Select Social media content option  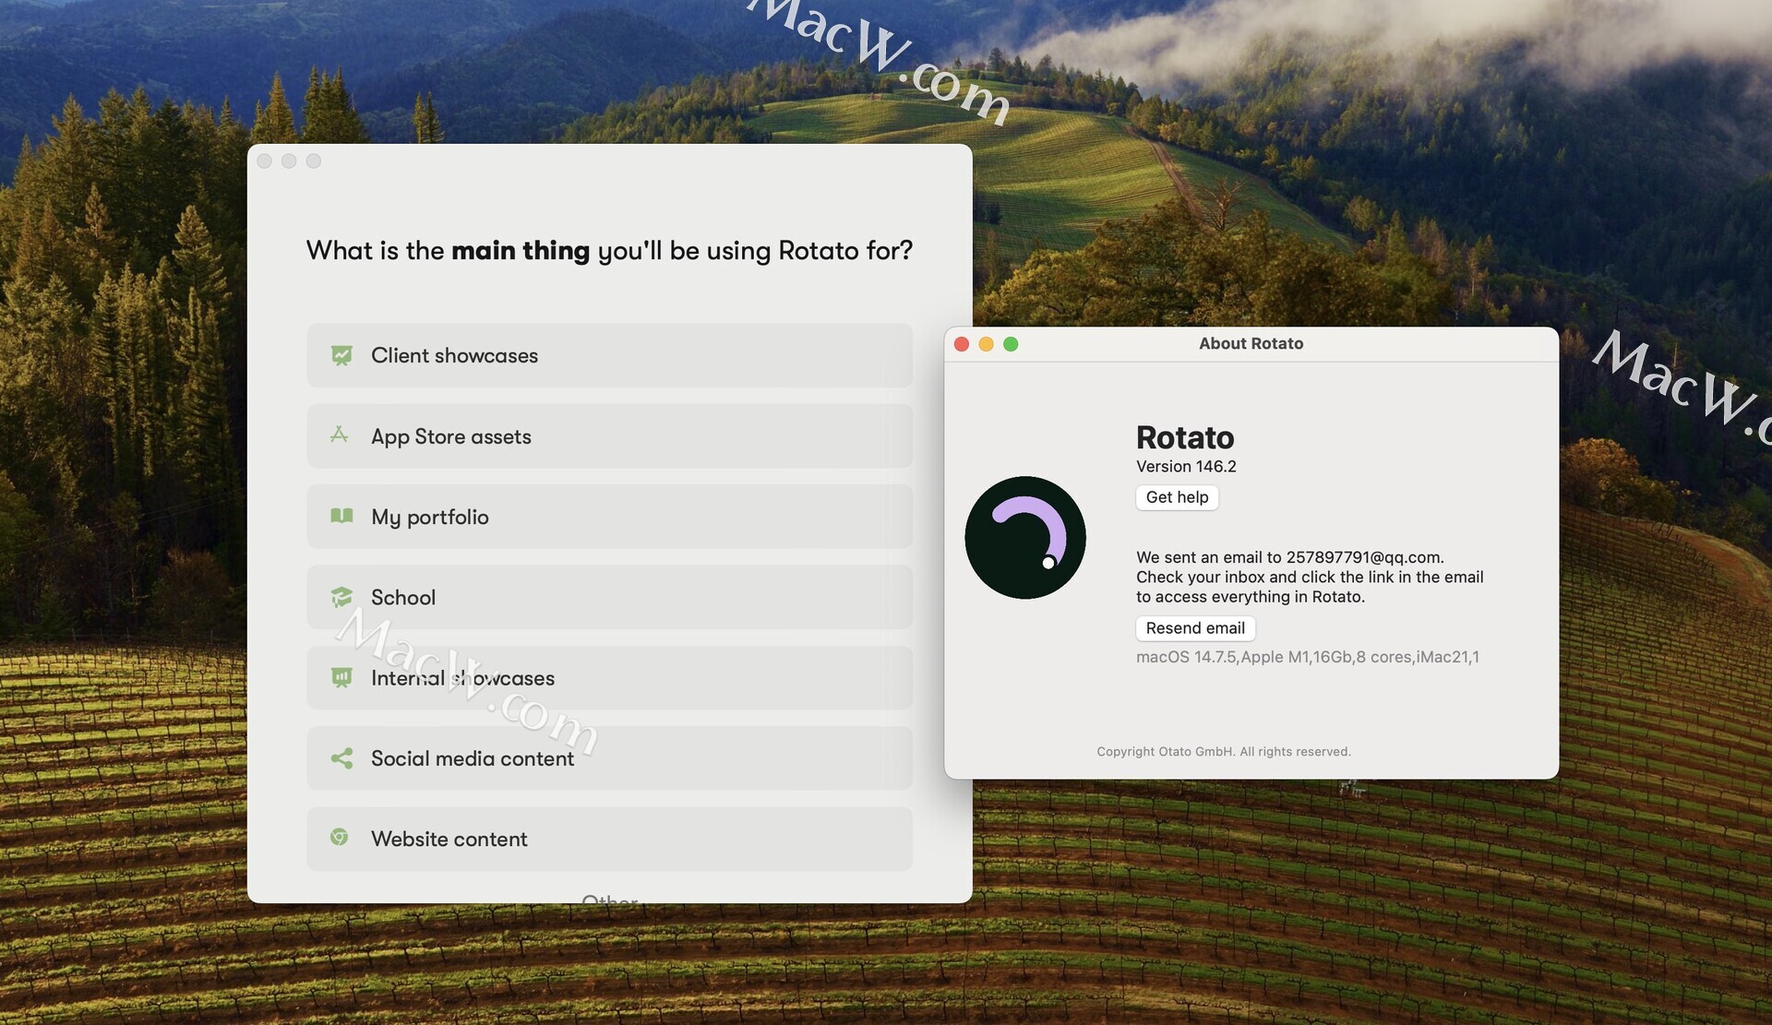[x=609, y=758]
